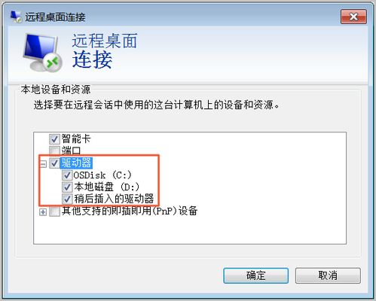Toggle the 智能卡 checkbox
The height and width of the screenshot is (301, 376).
pos(54,138)
